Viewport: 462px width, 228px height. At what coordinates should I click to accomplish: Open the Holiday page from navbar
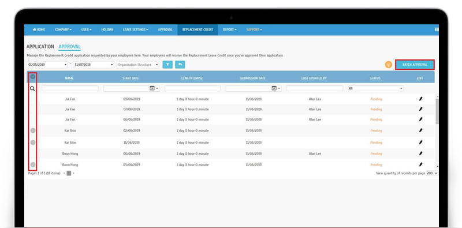(x=107, y=30)
